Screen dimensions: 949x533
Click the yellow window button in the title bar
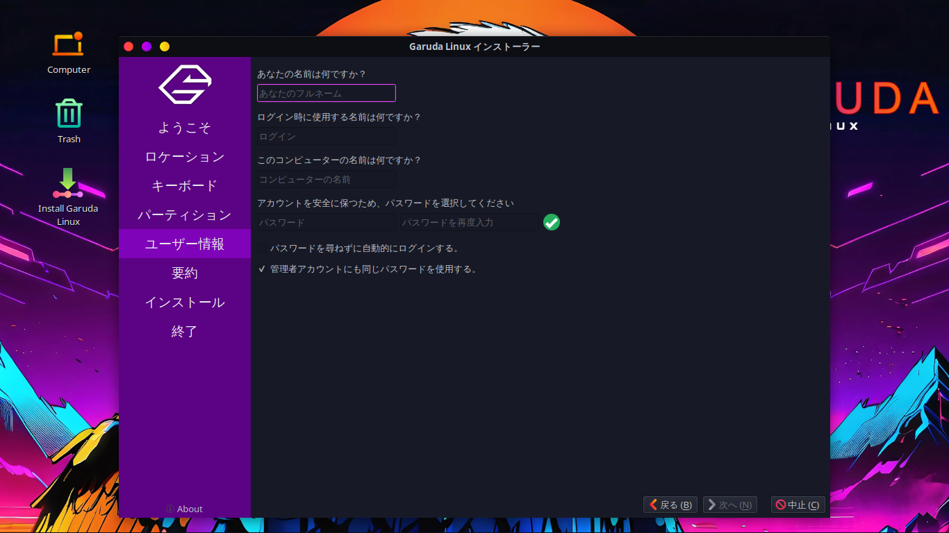(165, 46)
